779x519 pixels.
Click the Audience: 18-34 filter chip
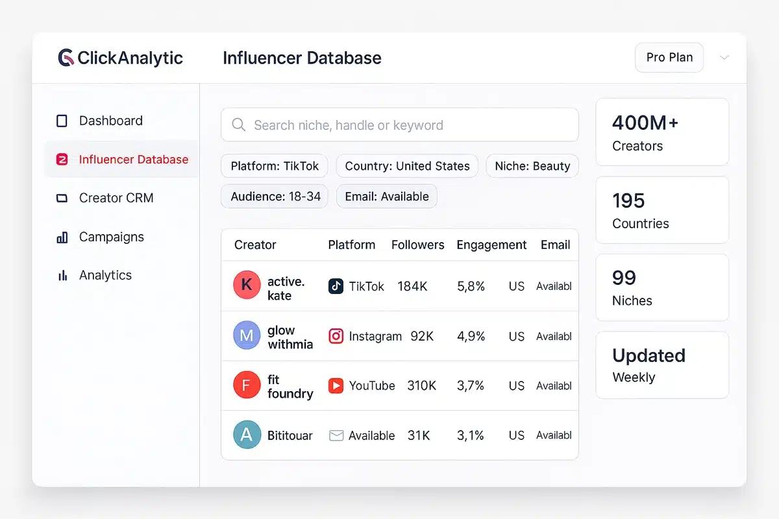pos(275,197)
